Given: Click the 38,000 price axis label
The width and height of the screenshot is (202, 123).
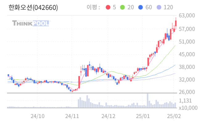Looking at the screenshot, I should click(187, 67).
